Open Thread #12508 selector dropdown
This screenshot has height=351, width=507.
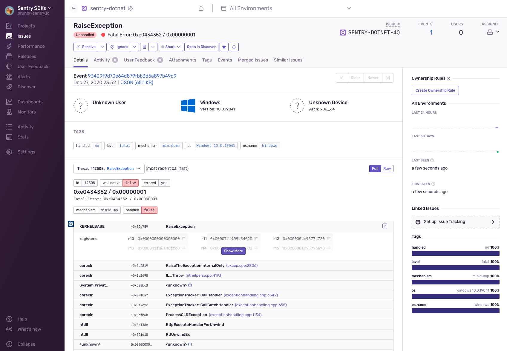point(109,169)
